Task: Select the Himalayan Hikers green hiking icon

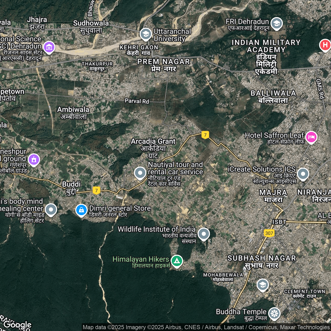Action: click(177, 261)
